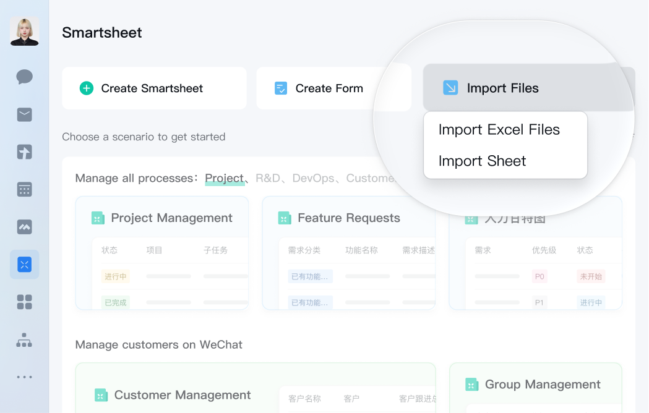The image size is (649, 413).
Task: Choose Import Excel Files from menu
Action: coord(499,130)
